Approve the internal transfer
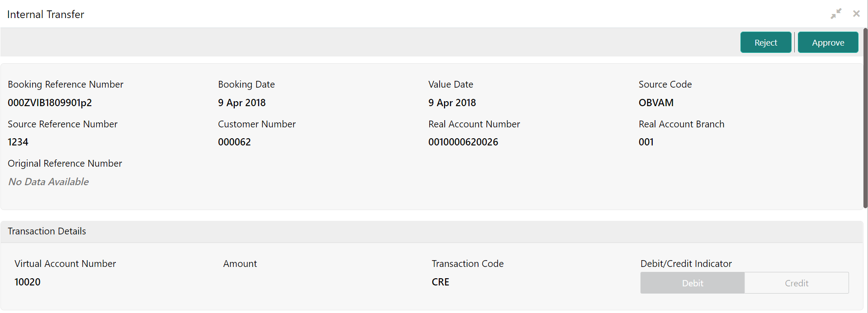This screenshot has height=313, width=868. coord(828,42)
